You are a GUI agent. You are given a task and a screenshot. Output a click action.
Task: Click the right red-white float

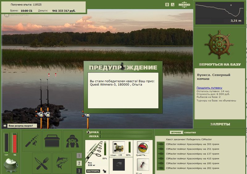coord(56,75)
